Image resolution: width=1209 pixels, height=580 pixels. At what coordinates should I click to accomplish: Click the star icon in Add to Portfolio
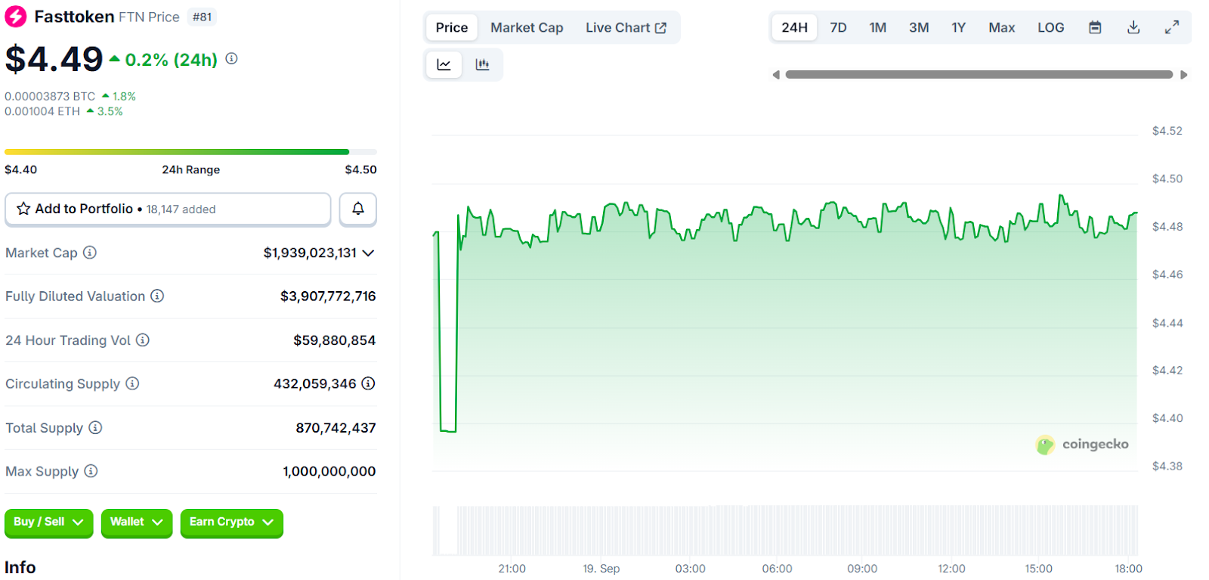23,209
